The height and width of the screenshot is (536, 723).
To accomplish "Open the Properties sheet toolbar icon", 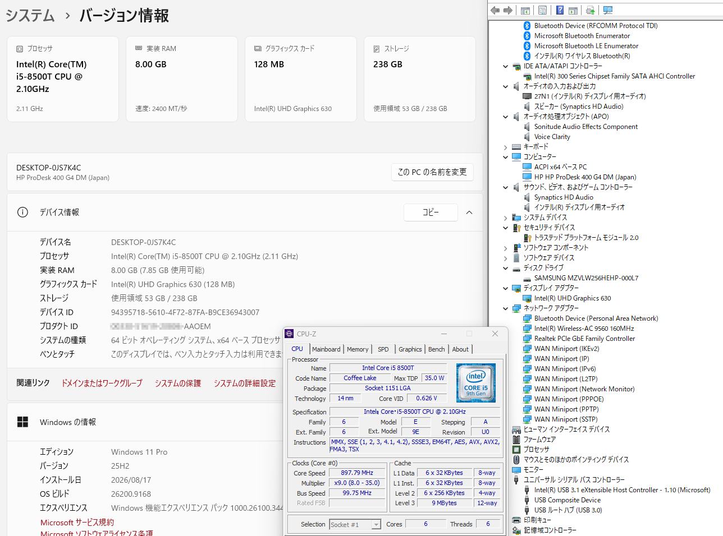I will point(542,10).
